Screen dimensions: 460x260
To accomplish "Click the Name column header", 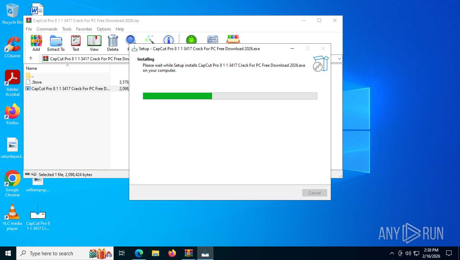I will click(67, 68).
